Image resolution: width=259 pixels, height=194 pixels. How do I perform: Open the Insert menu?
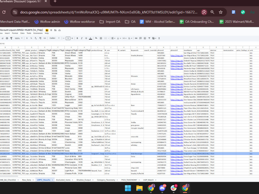(7, 33)
